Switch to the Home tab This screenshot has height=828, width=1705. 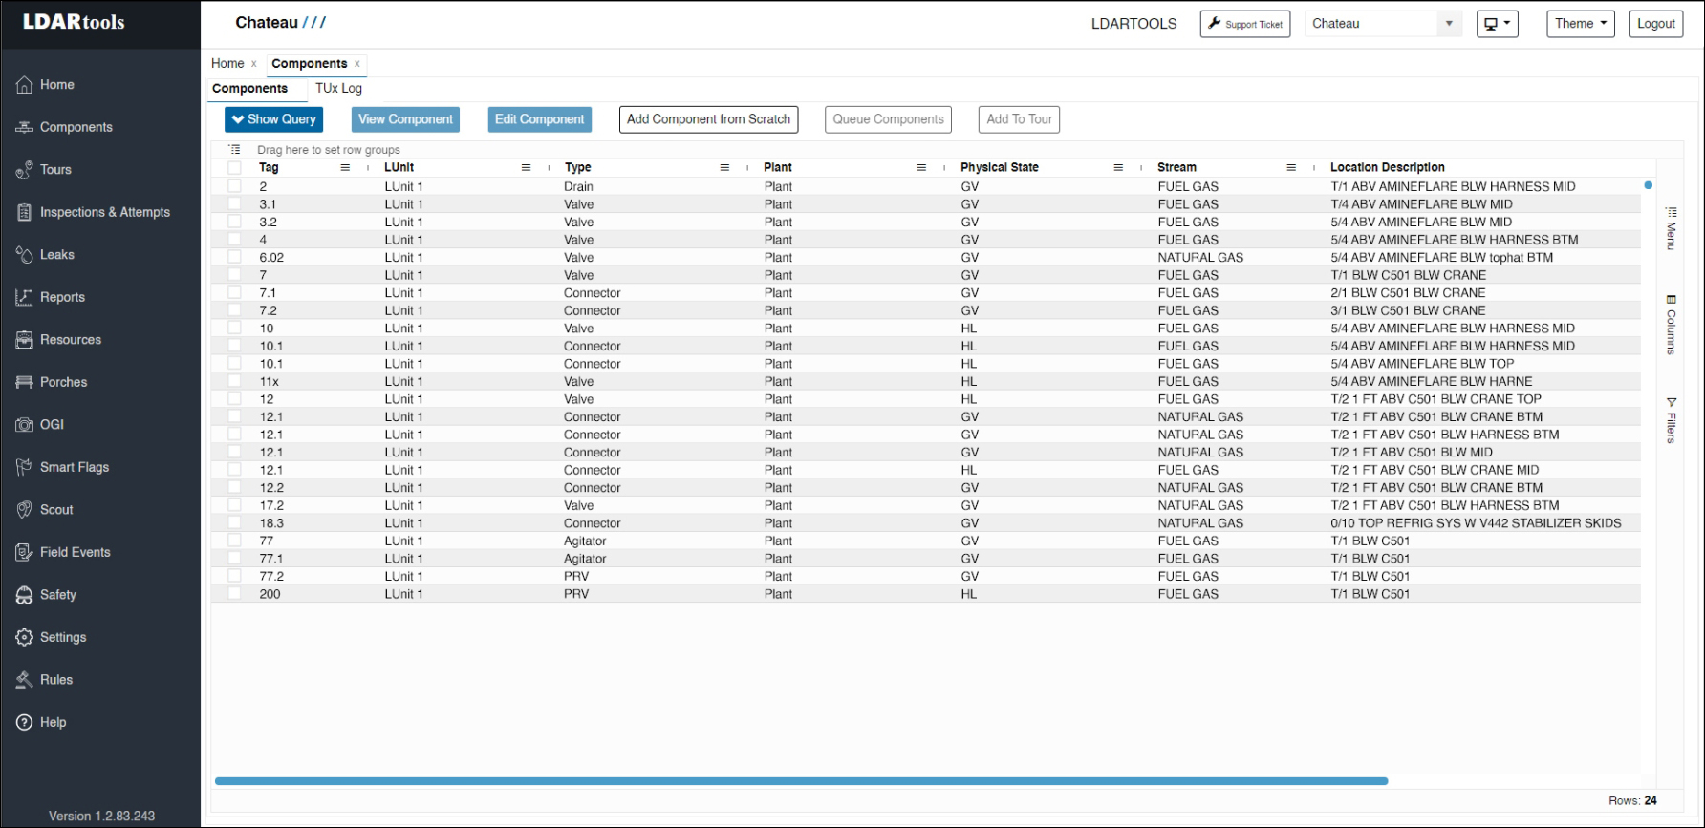coord(227,64)
